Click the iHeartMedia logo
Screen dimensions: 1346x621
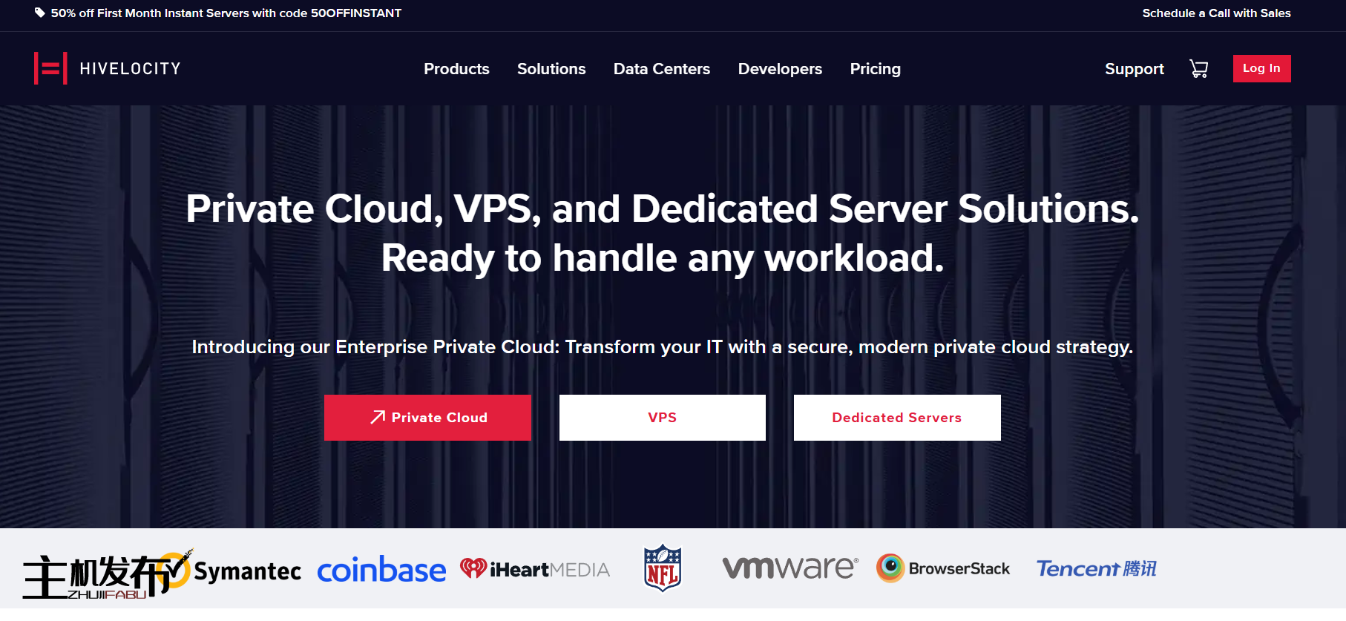pyautogui.click(x=535, y=569)
